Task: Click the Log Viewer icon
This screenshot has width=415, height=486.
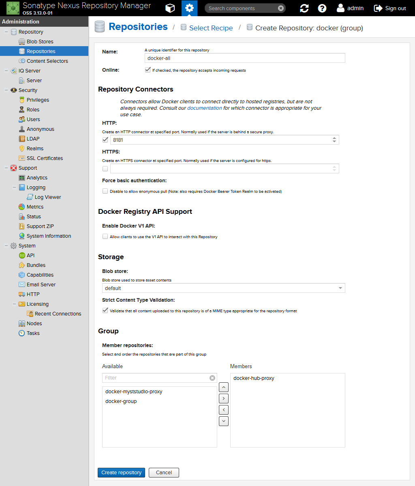Action: pos(30,197)
